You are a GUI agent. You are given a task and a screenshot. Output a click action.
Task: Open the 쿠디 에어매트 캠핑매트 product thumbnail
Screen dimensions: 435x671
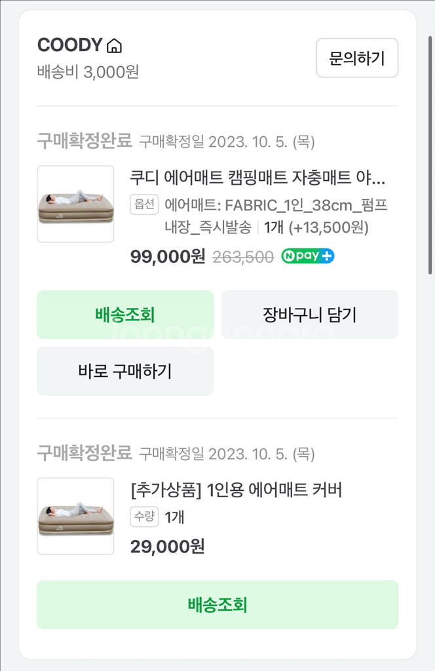75,204
